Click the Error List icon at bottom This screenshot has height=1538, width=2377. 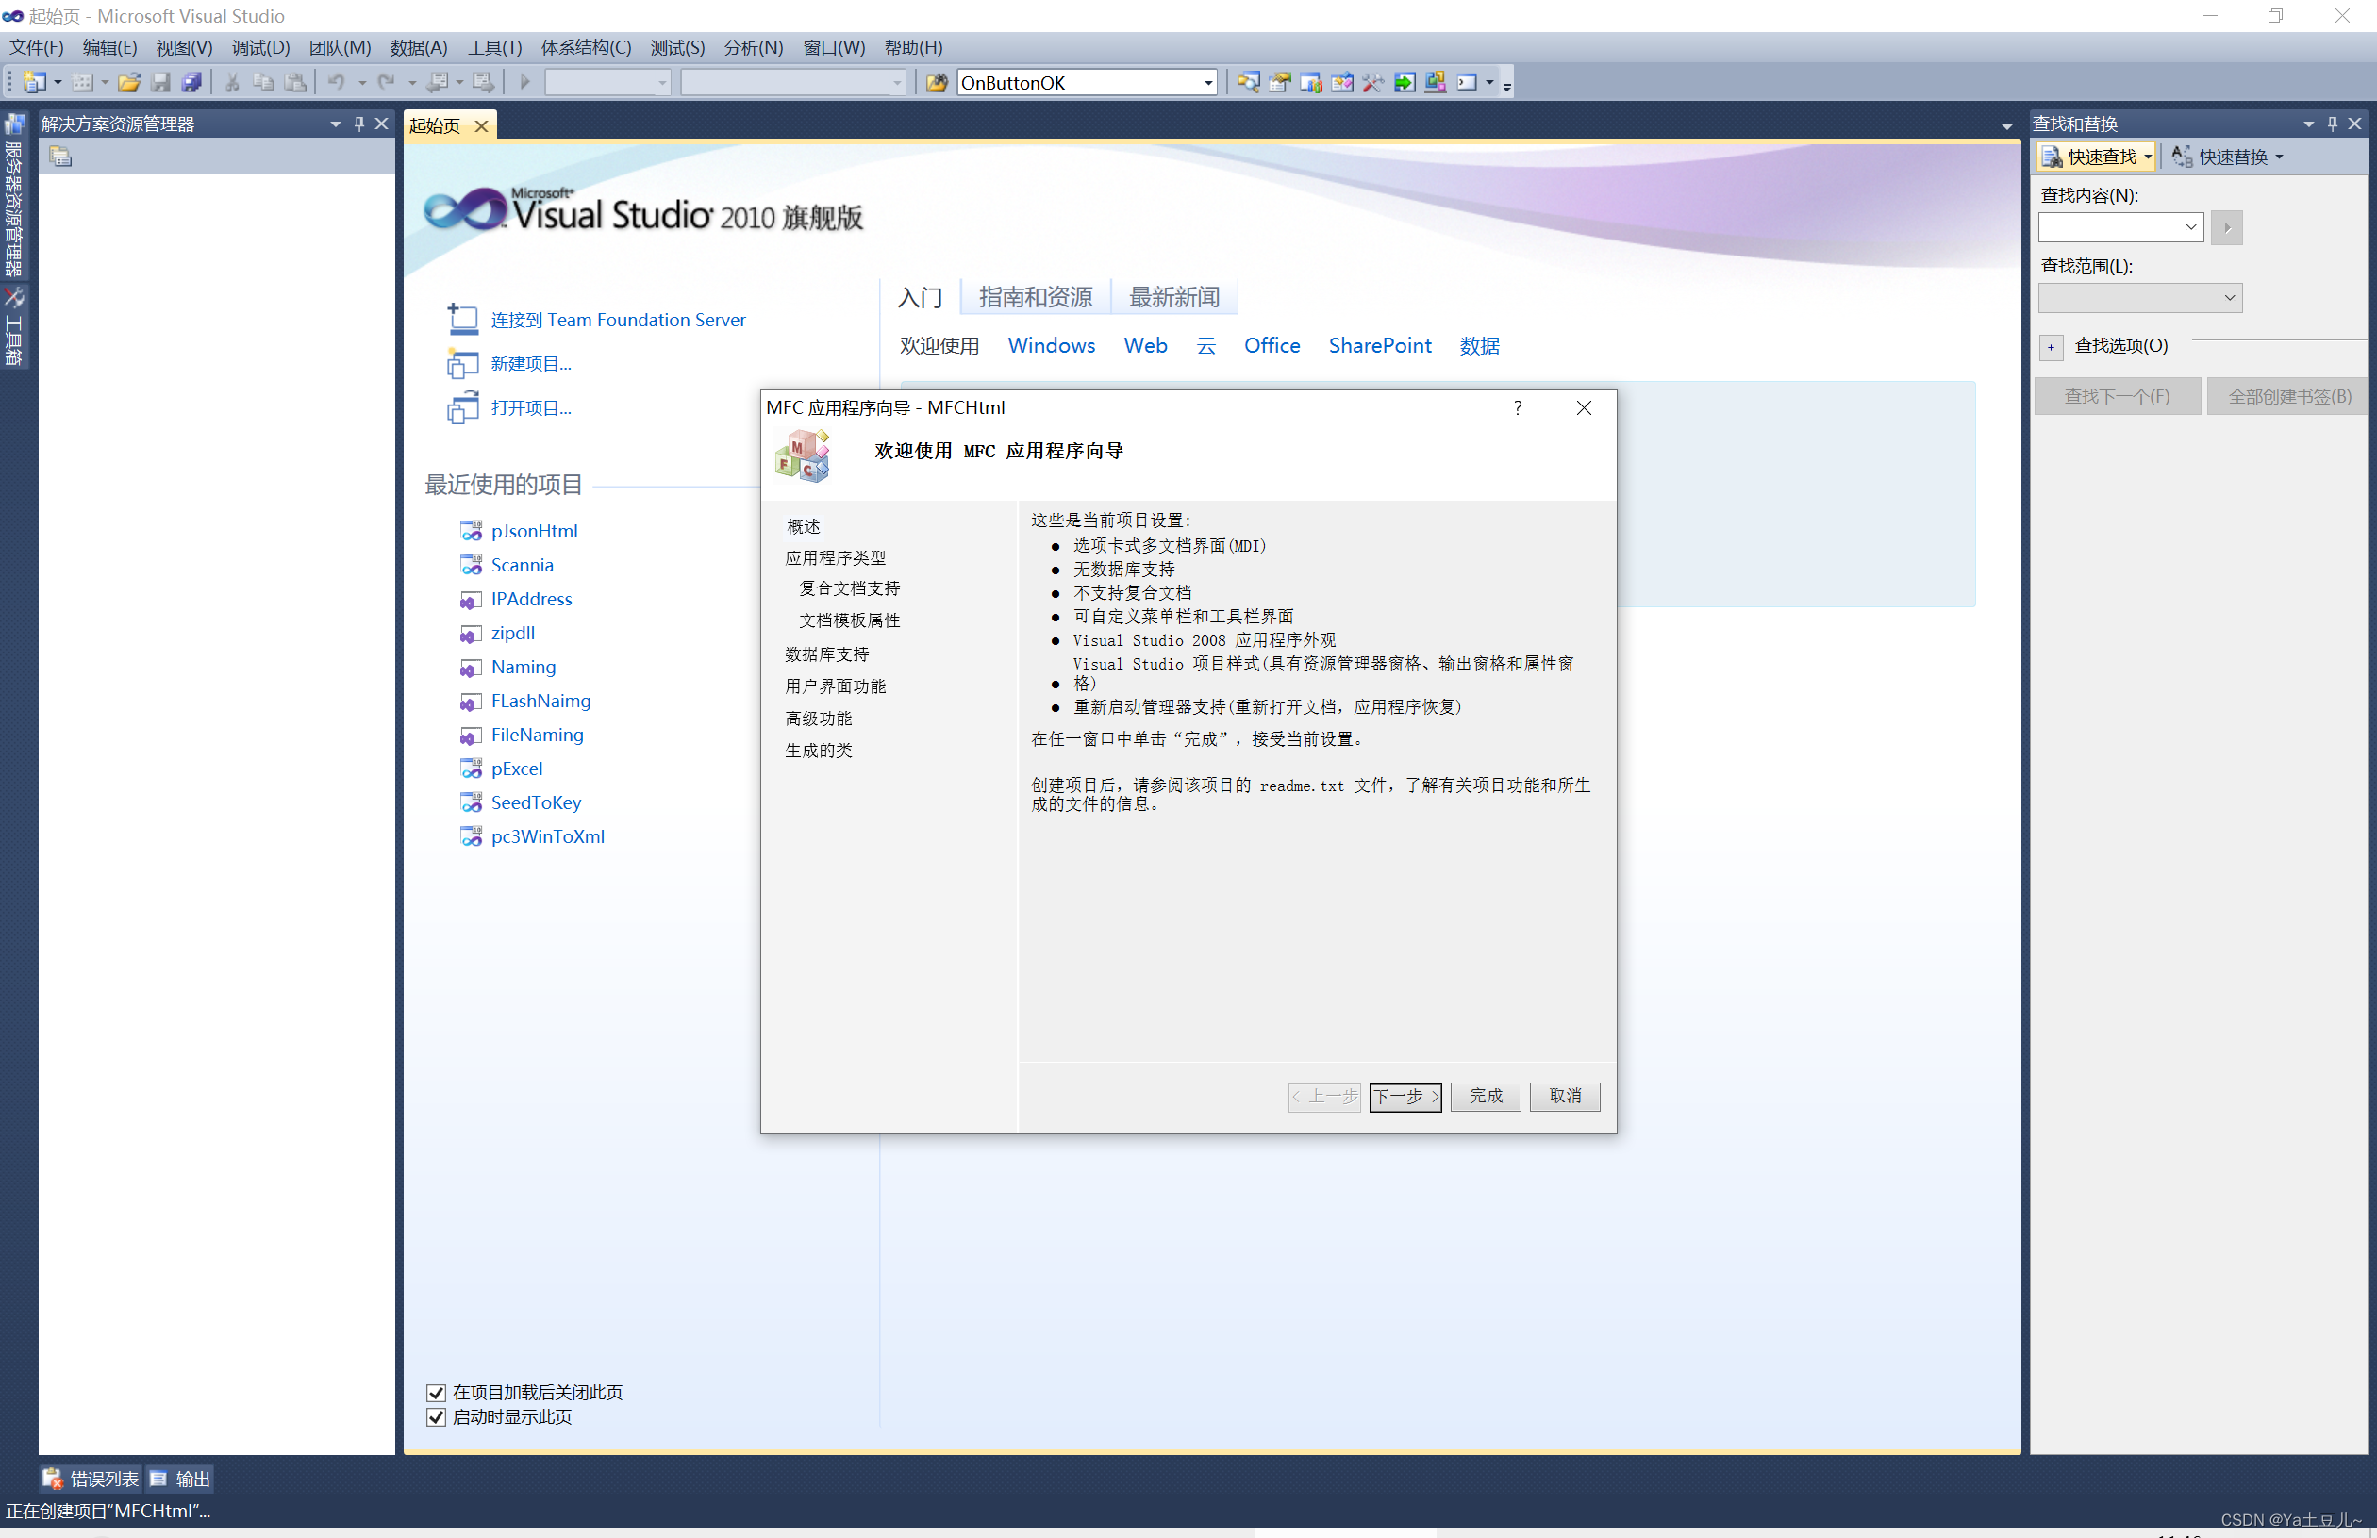tap(52, 1480)
